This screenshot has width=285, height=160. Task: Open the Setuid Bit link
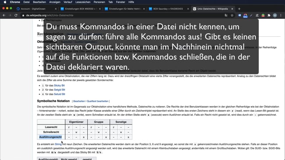[x=60, y=94]
